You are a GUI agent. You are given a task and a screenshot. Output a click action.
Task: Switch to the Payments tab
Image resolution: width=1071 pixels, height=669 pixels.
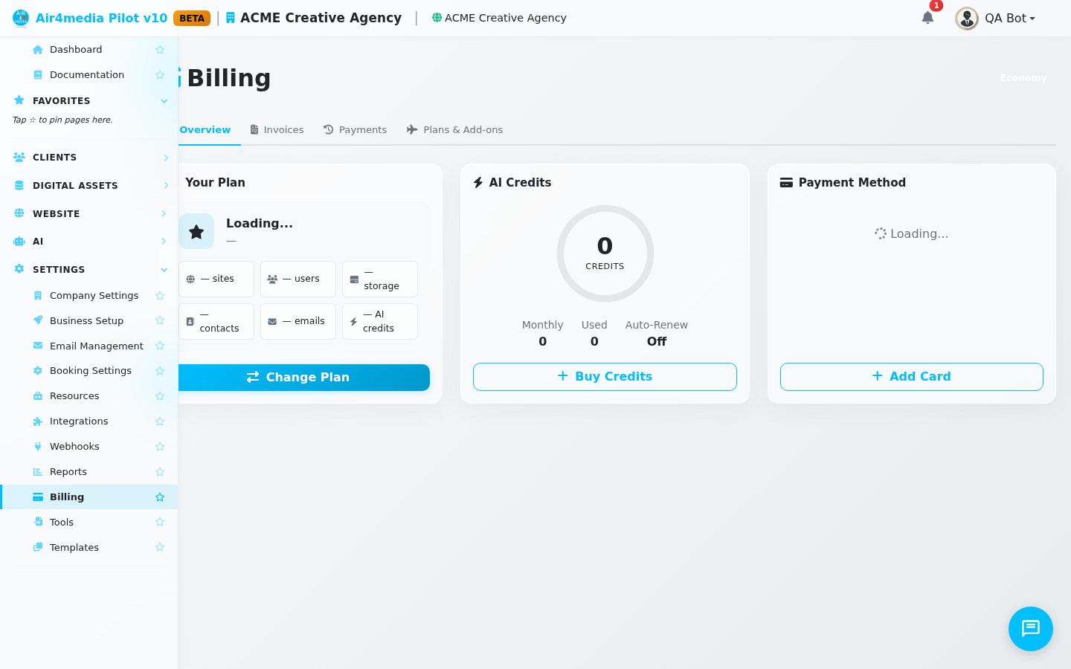(355, 130)
